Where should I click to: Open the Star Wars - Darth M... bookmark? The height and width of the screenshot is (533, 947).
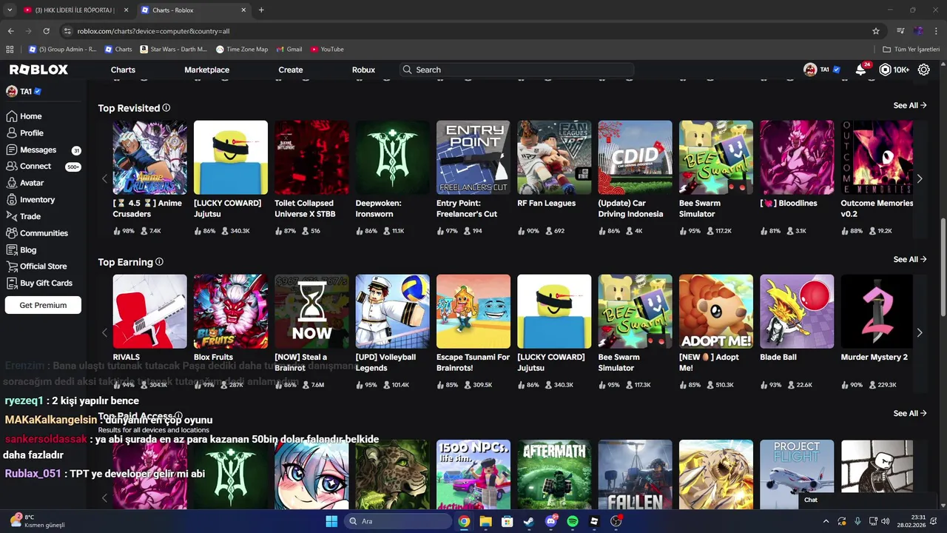pyautogui.click(x=173, y=50)
